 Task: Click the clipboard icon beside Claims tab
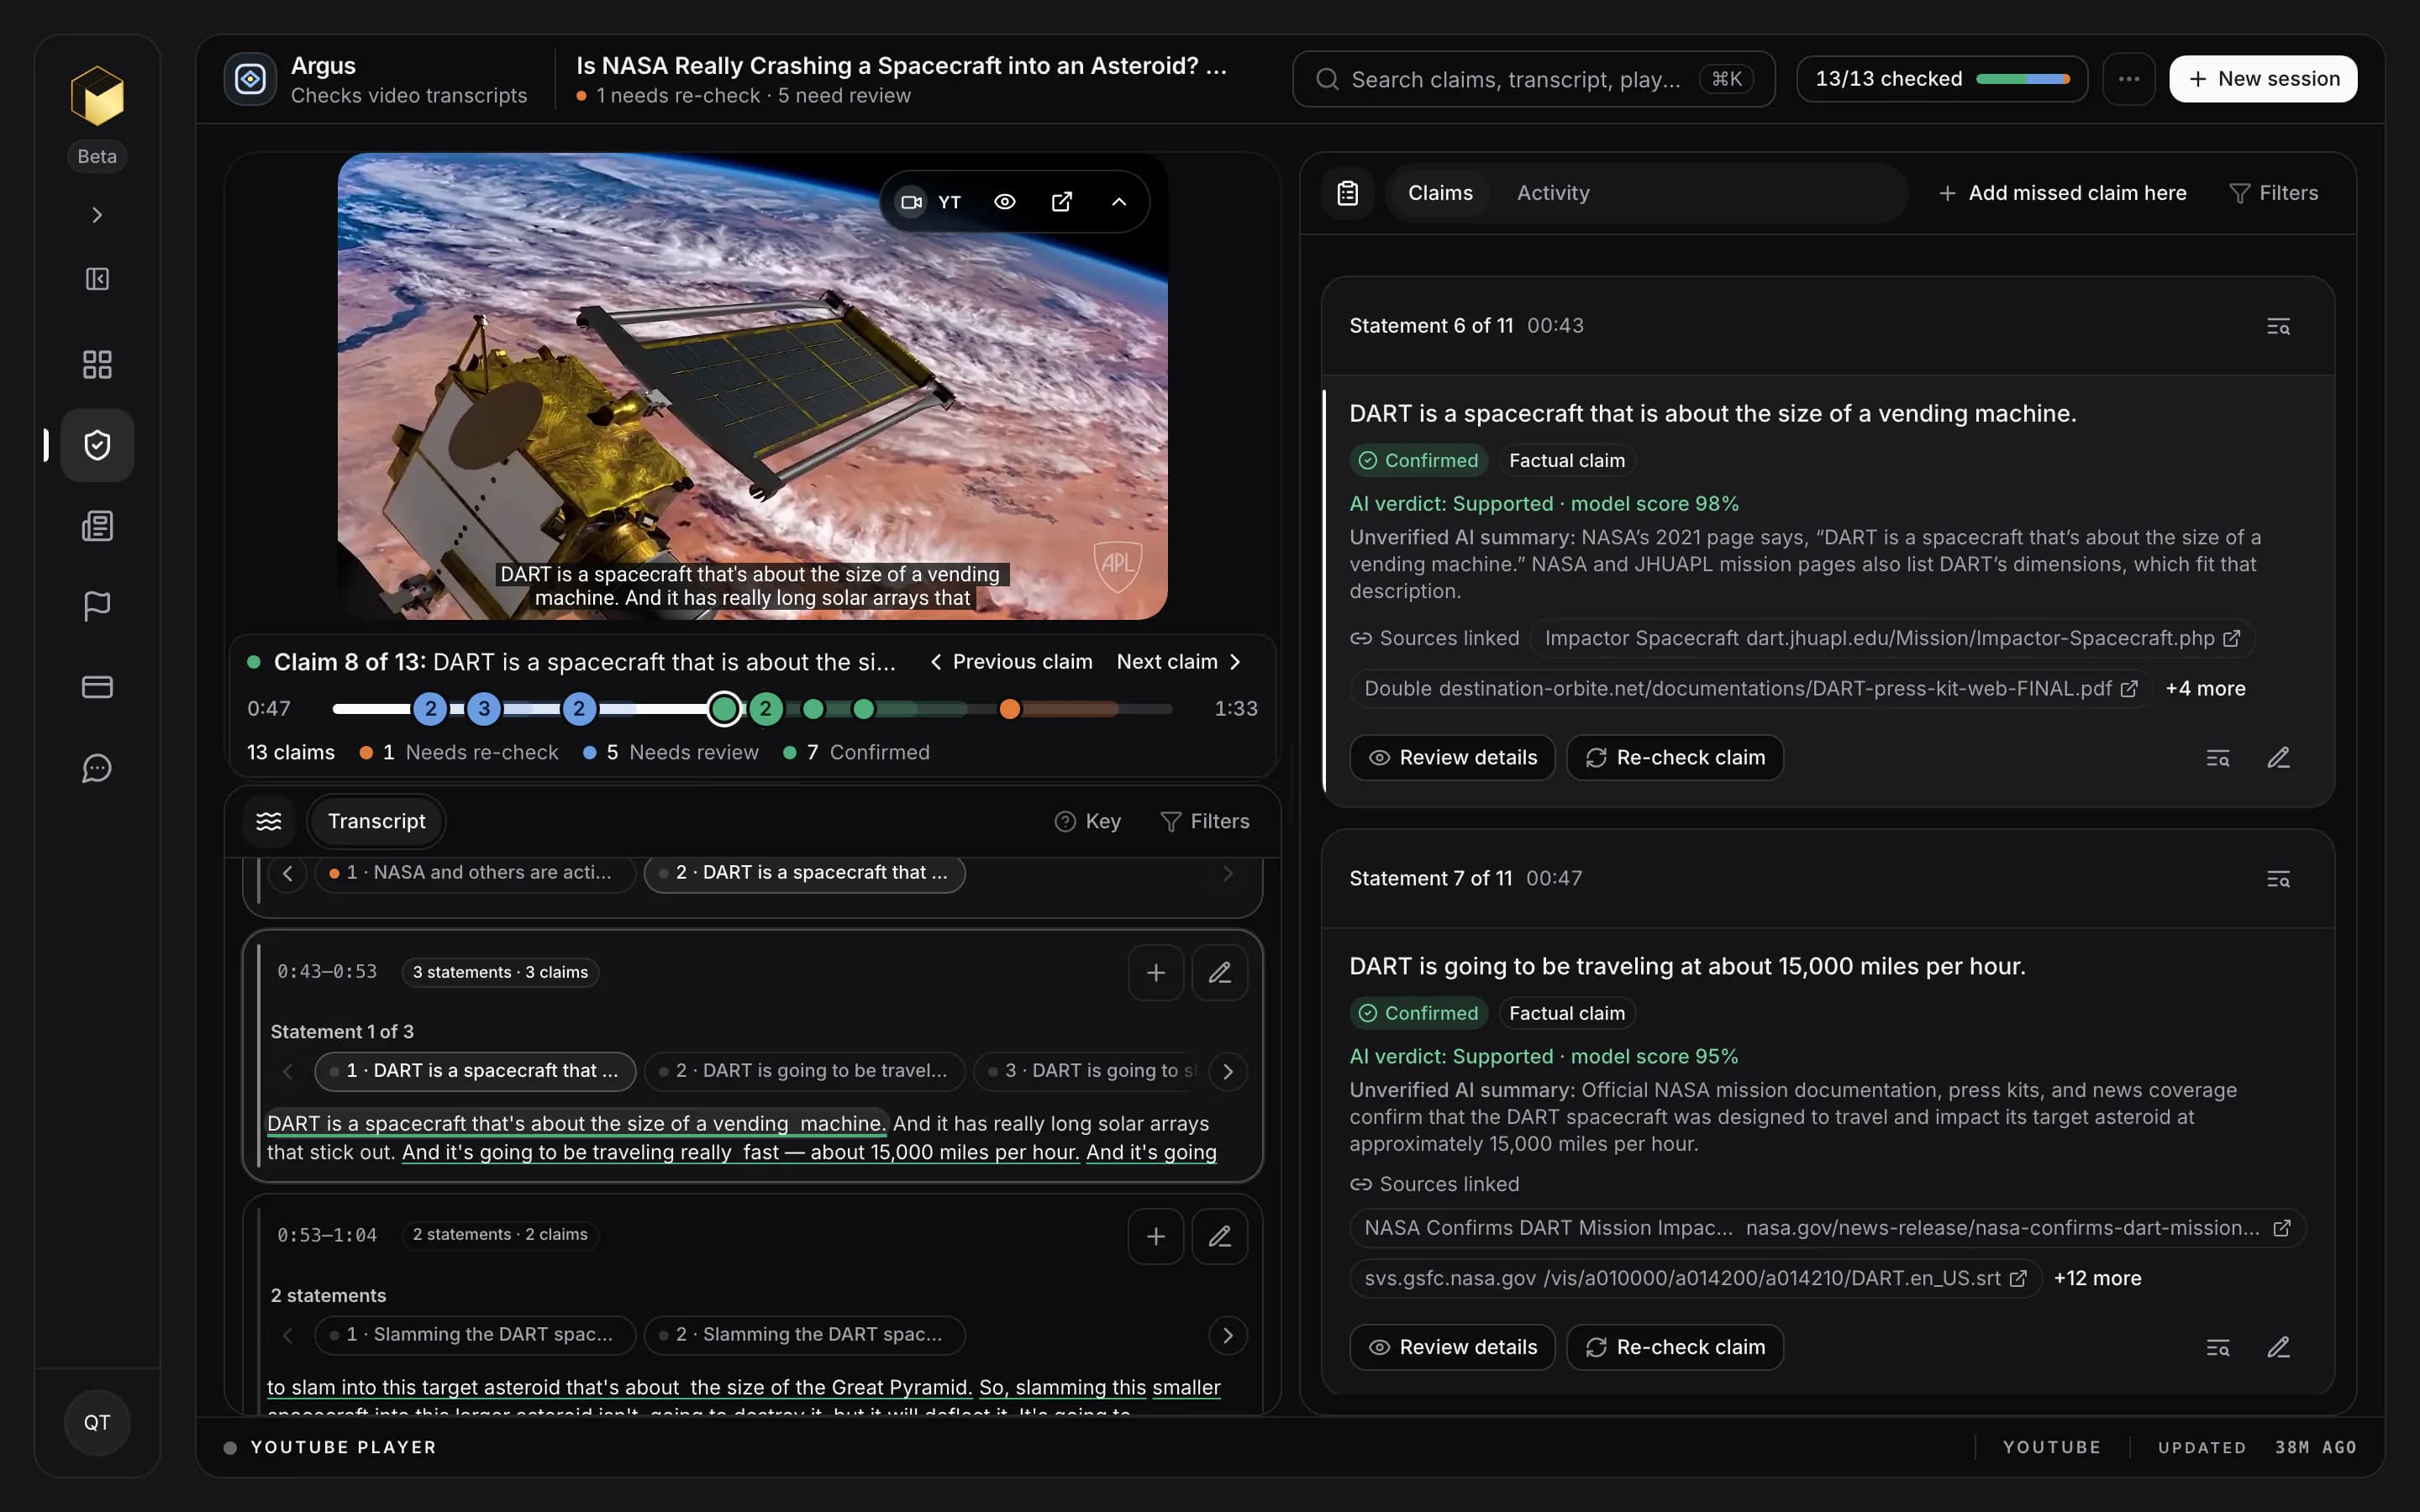[1348, 193]
